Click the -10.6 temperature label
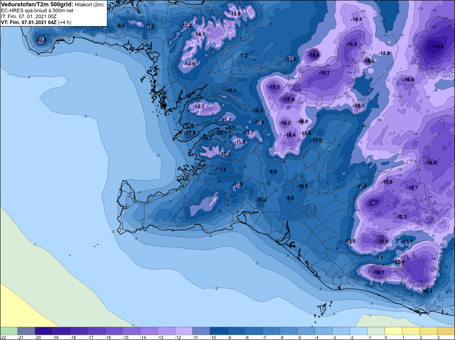455x340 pixels. (190, 133)
